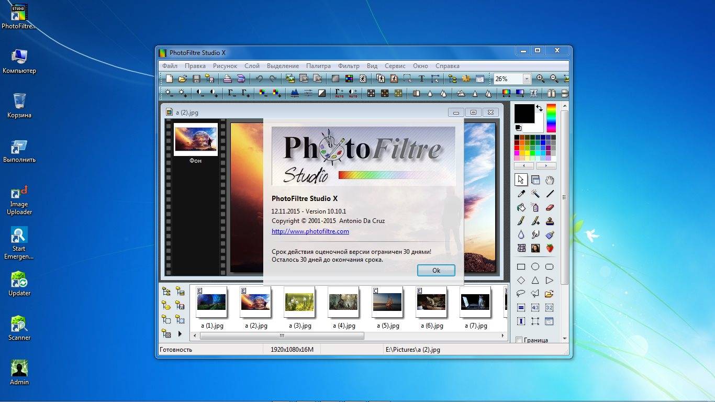Image resolution: width=715 pixels, height=402 pixels.
Task: Open the Файл menu
Action: point(170,66)
